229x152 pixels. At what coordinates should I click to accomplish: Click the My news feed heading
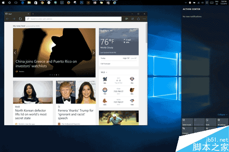[19, 26]
